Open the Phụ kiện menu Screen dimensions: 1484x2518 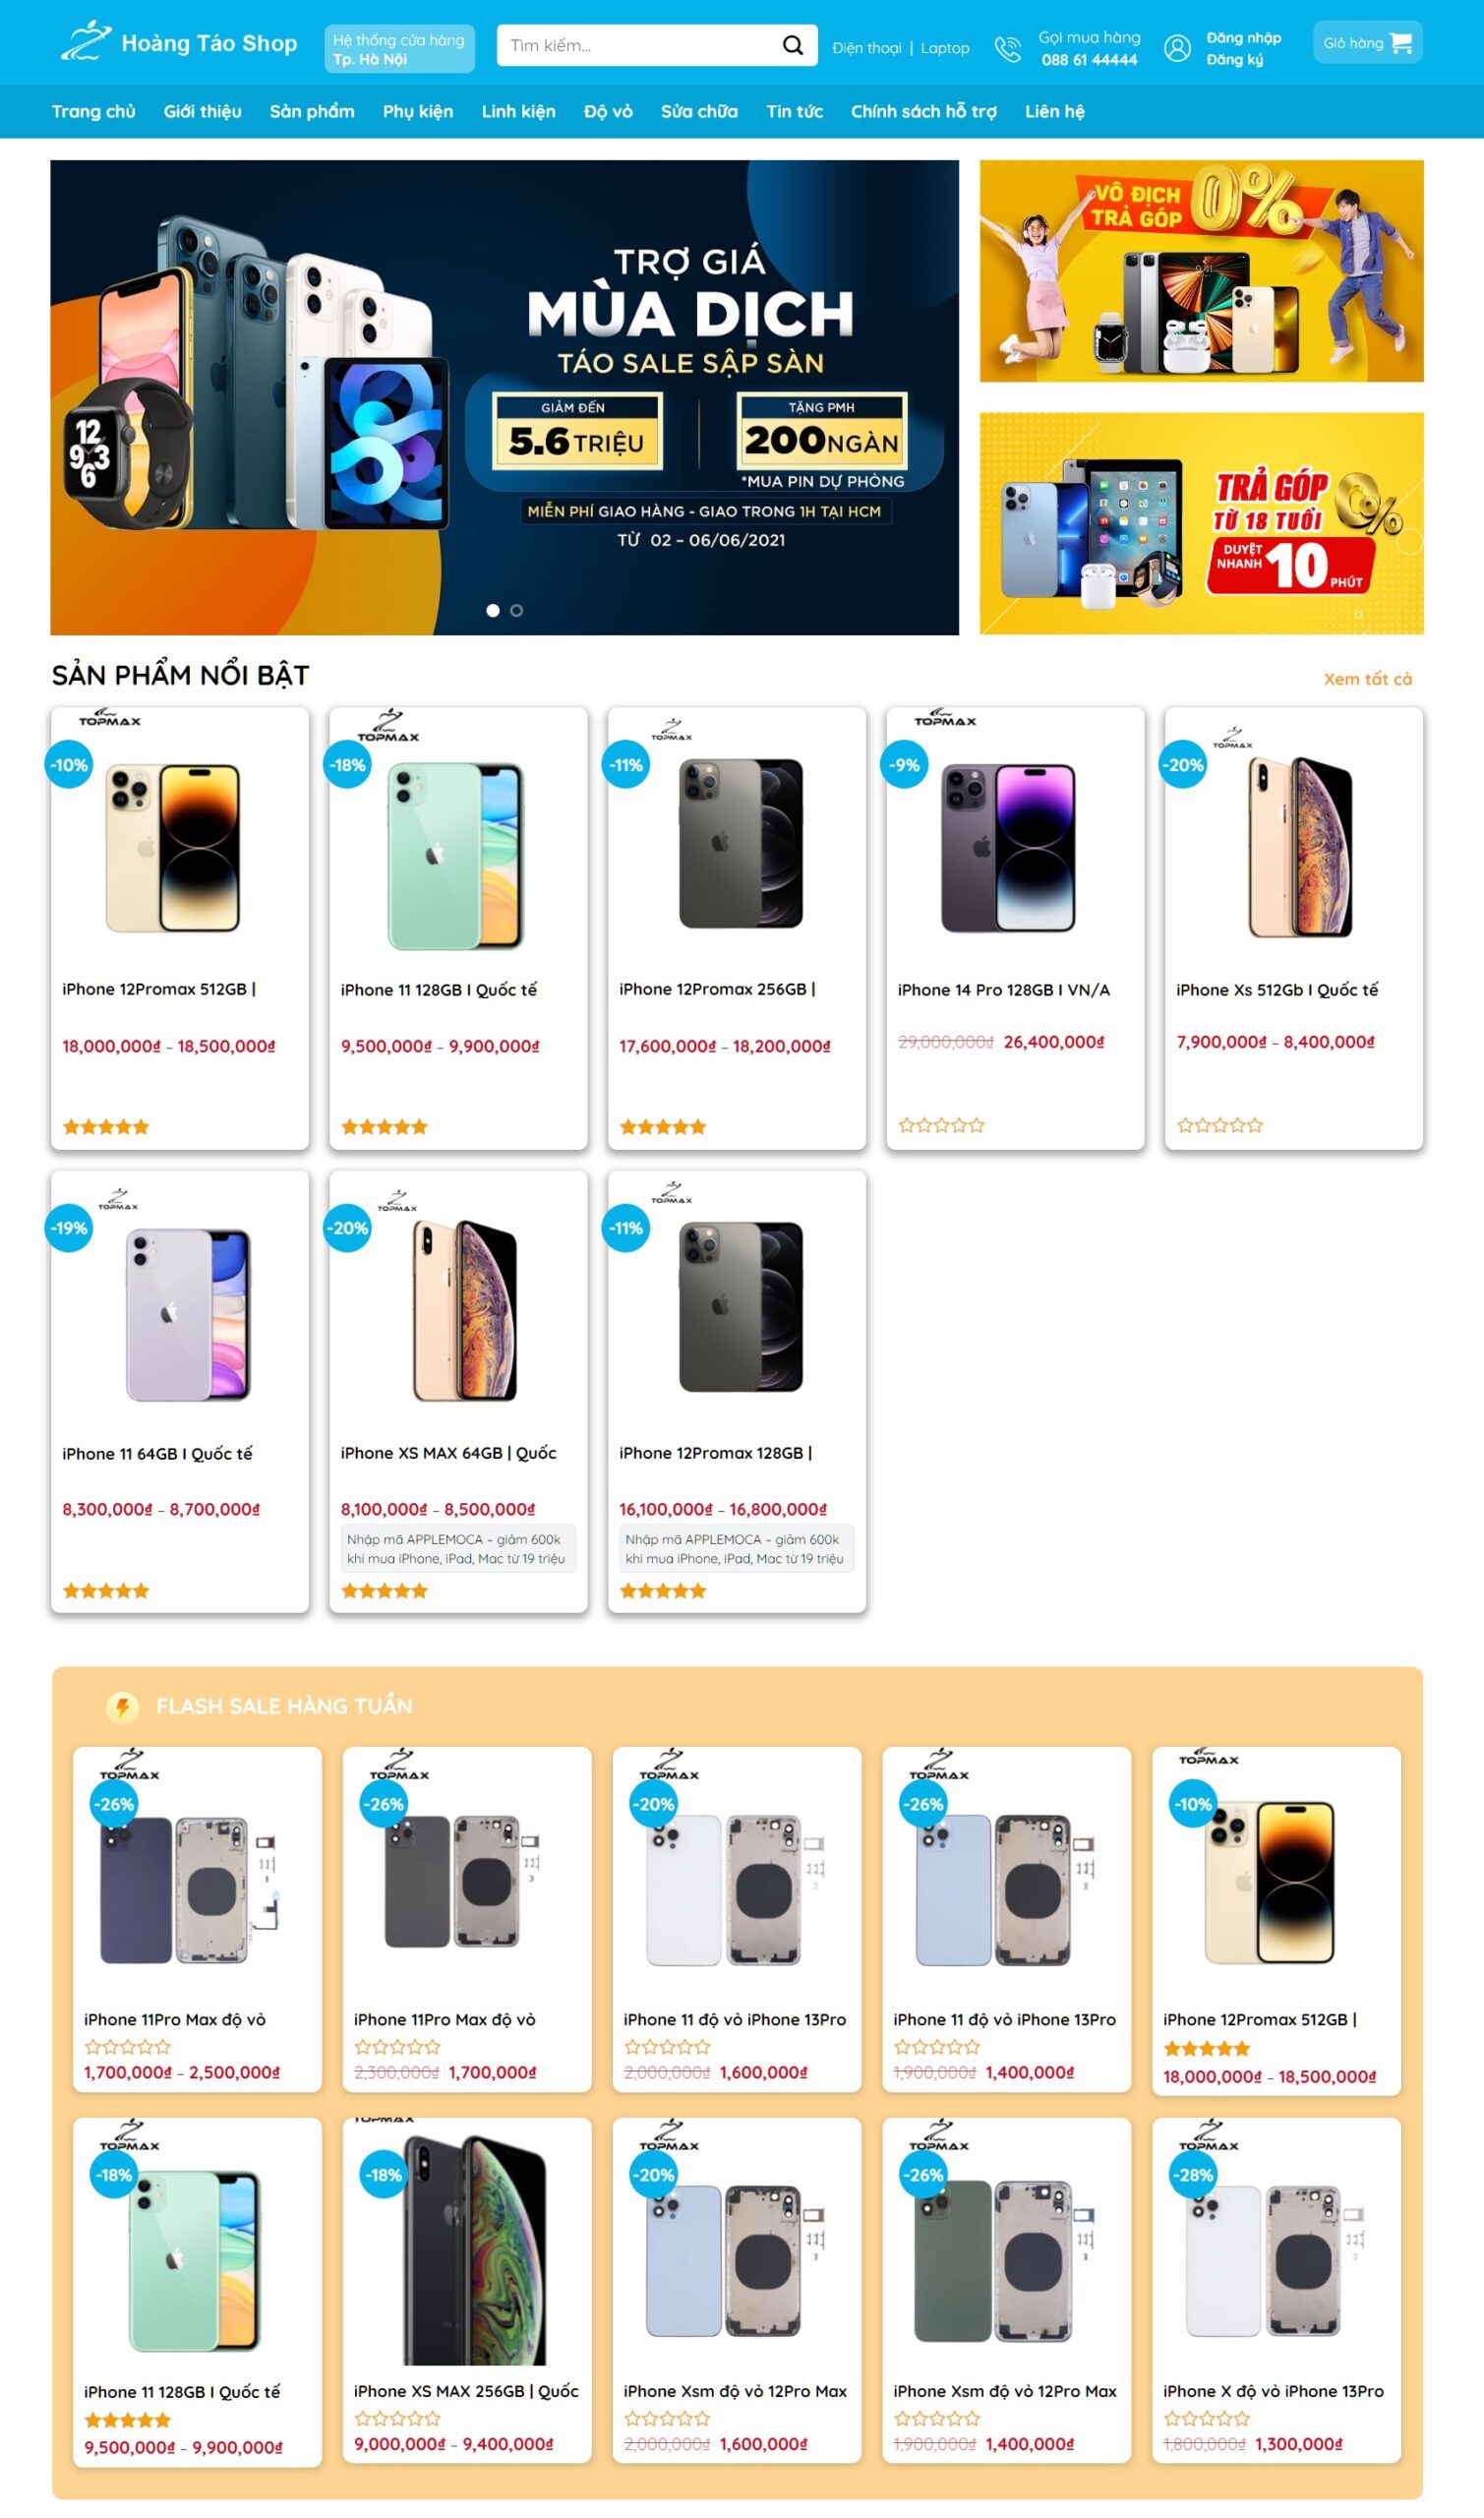coord(418,111)
